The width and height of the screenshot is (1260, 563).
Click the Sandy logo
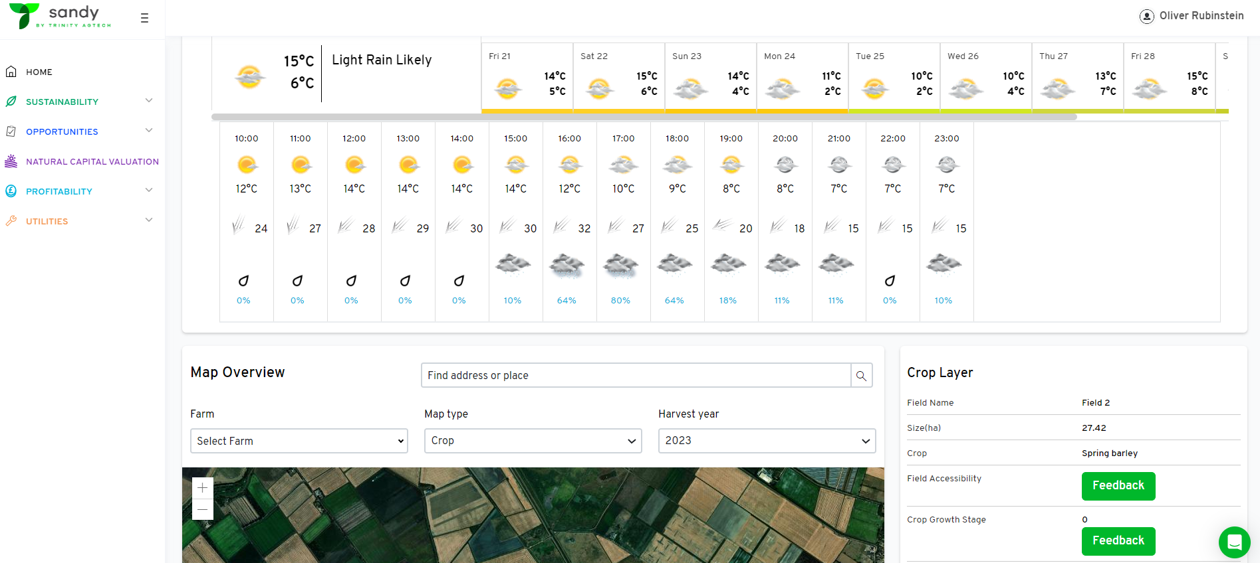coord(60,16)
